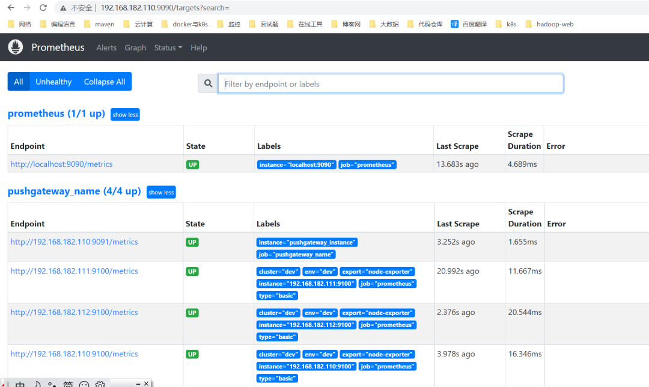649x387 pixels.
Task: Close the IME floating toolbar
Action: click(x=146, y=383)
